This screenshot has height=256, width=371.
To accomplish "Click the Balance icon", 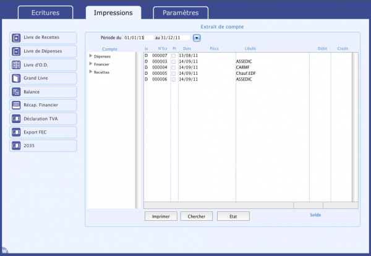I will [16, 92].
